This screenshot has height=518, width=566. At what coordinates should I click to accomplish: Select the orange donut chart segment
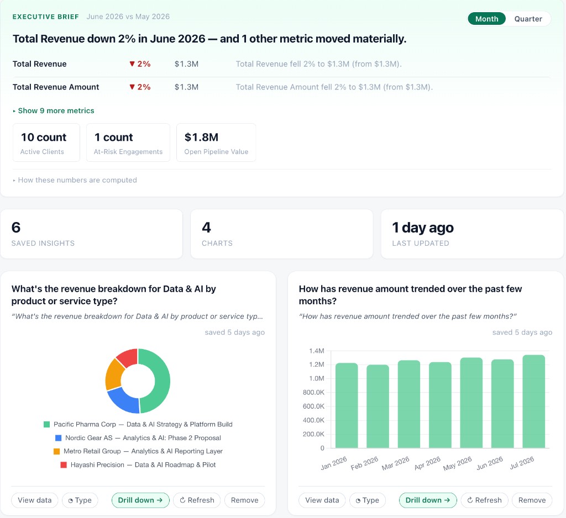click(113, 375)
